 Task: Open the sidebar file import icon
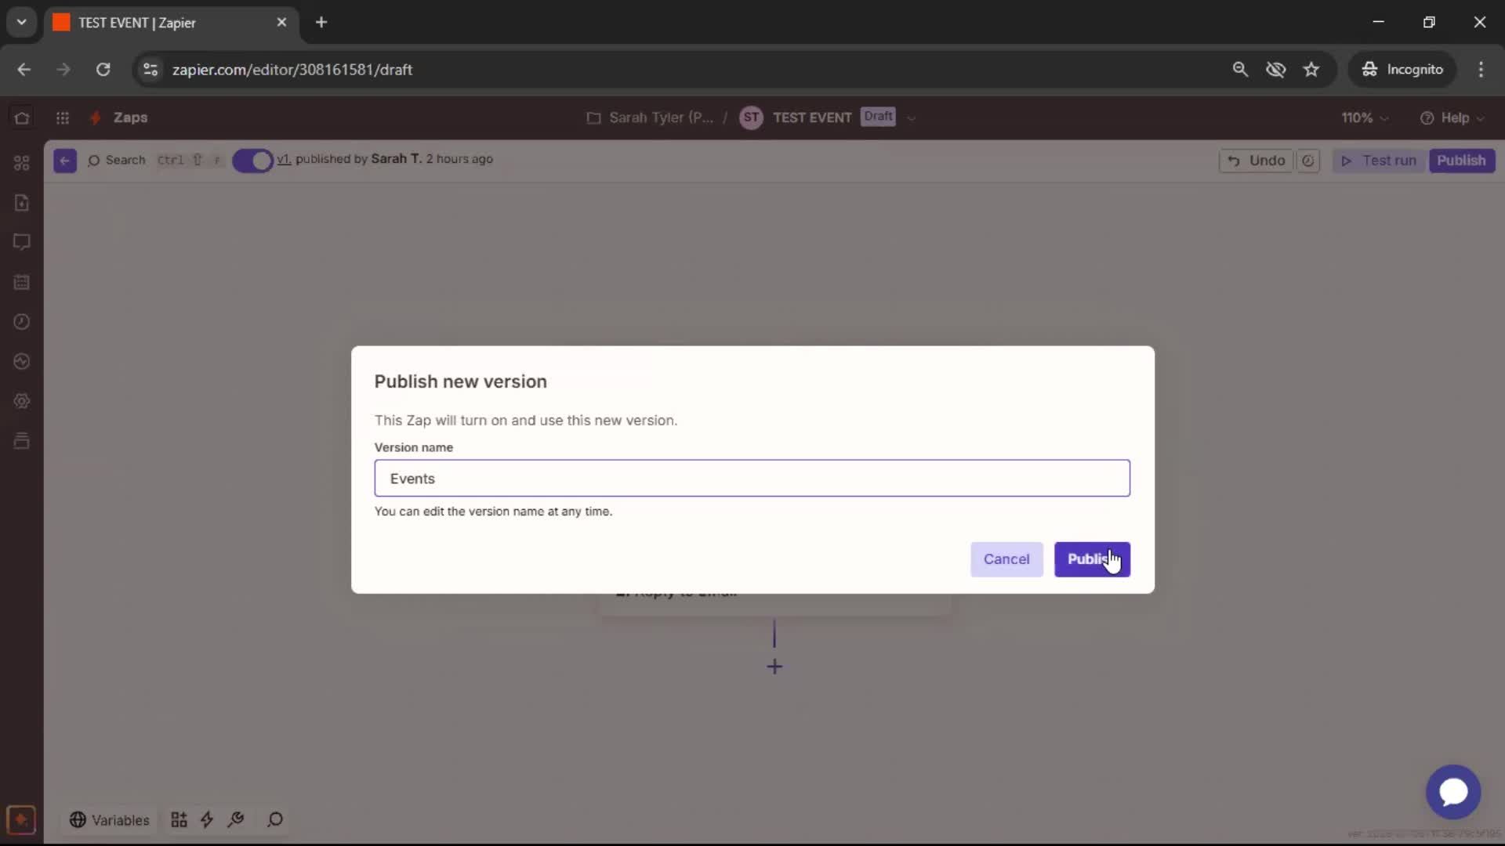pos(22,203)
